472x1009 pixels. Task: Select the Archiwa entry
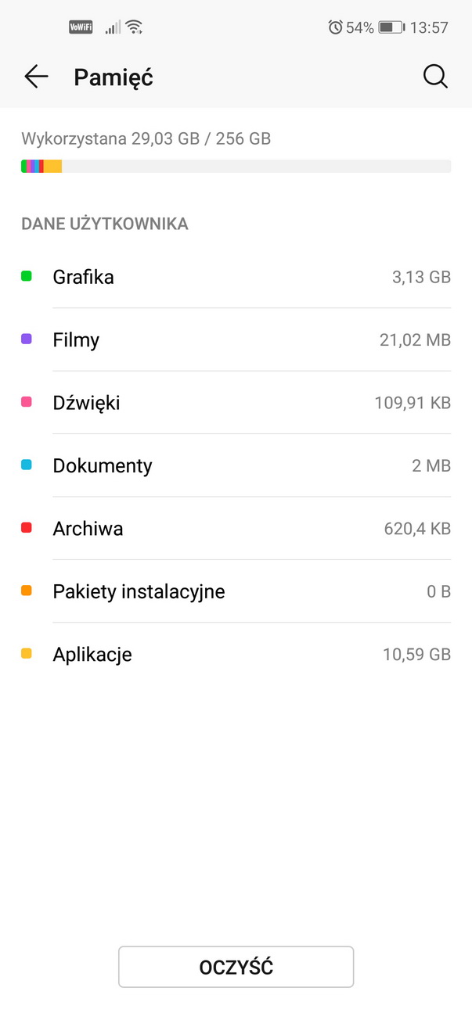point(236,529)
